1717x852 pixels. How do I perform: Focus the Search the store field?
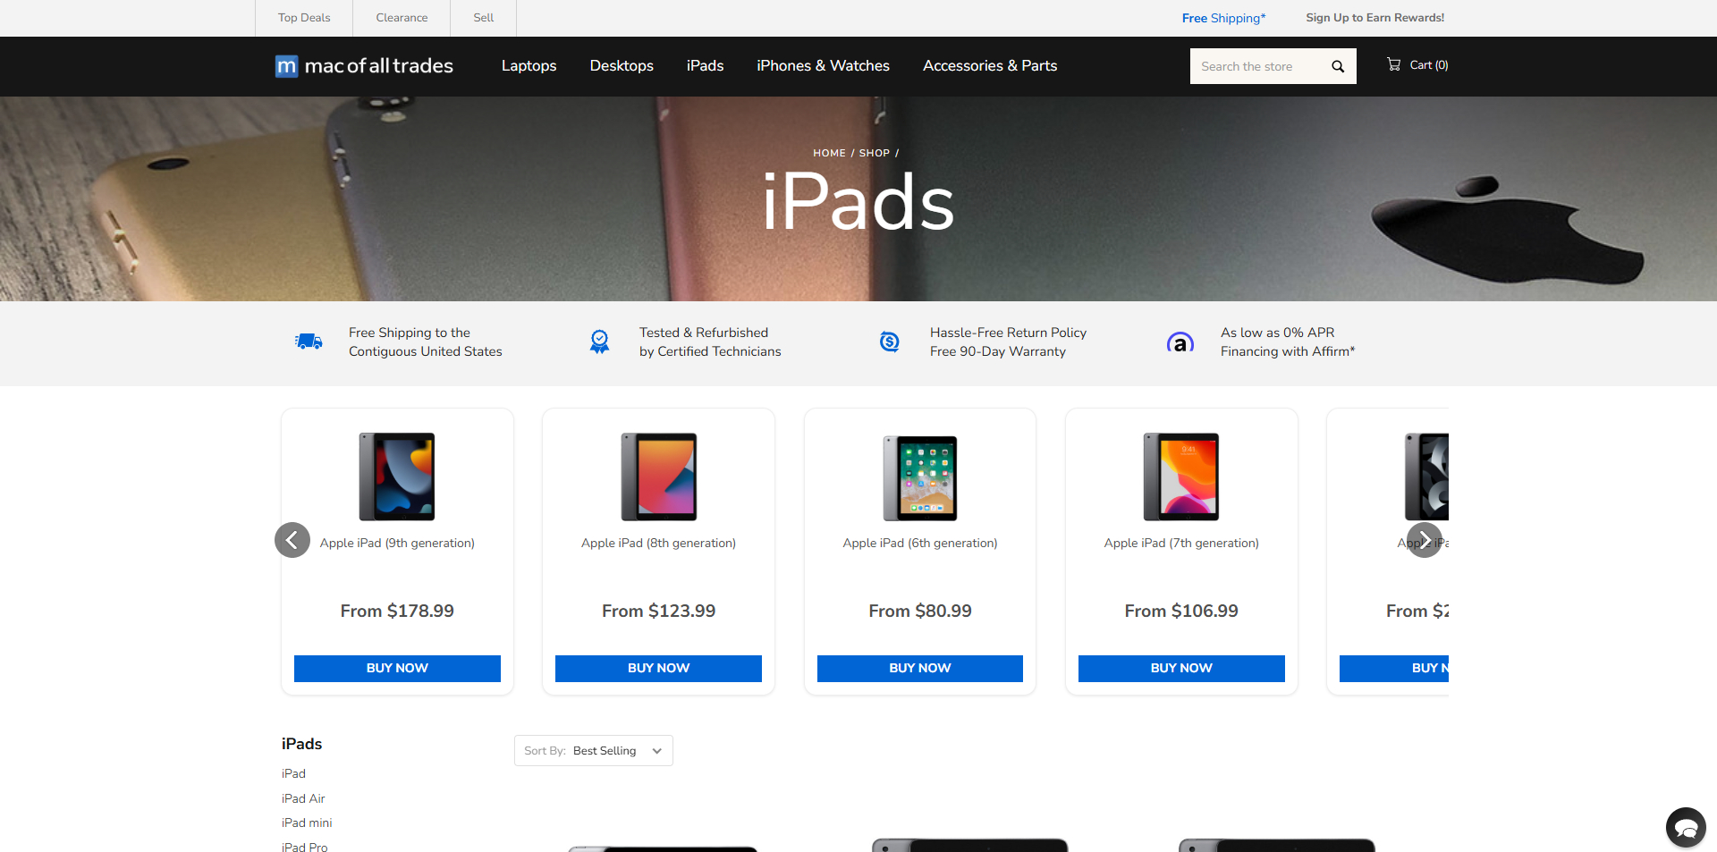1256,66
